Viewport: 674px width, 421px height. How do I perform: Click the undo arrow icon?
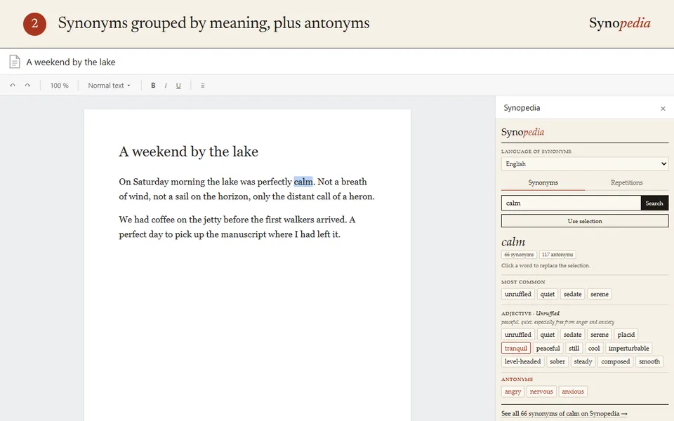tap(13, 86)
